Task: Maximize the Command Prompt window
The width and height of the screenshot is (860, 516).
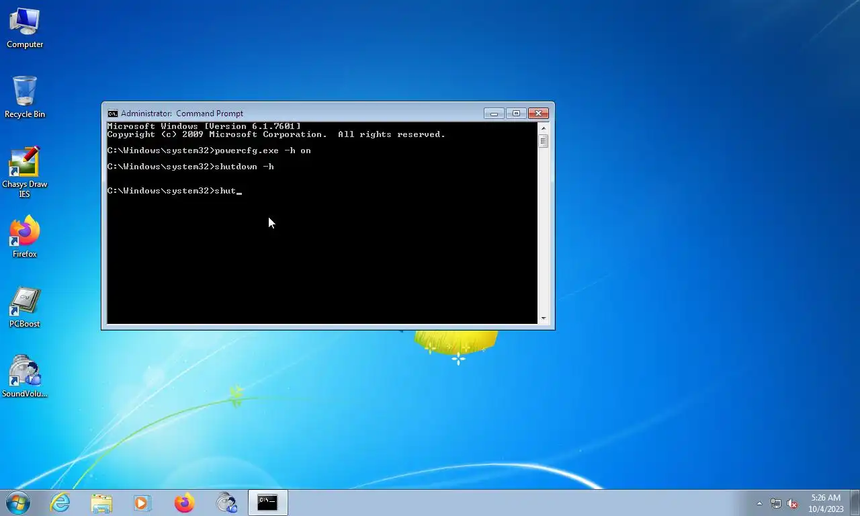Action: tap(516, 114)
